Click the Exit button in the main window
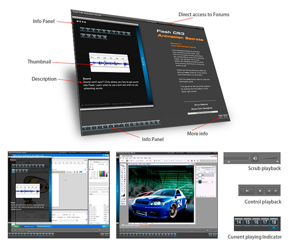This screenshot has width=289, height=247. coord(226,116)
